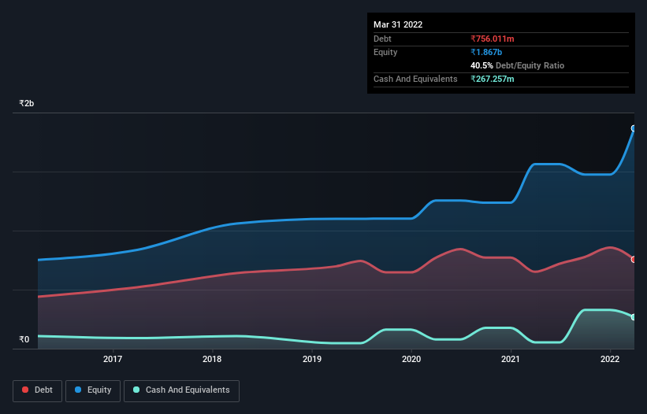Viewport: 647px width, 414px height.
Task: Click the 2021 x-axis label
Action: (x=511, y=359)
